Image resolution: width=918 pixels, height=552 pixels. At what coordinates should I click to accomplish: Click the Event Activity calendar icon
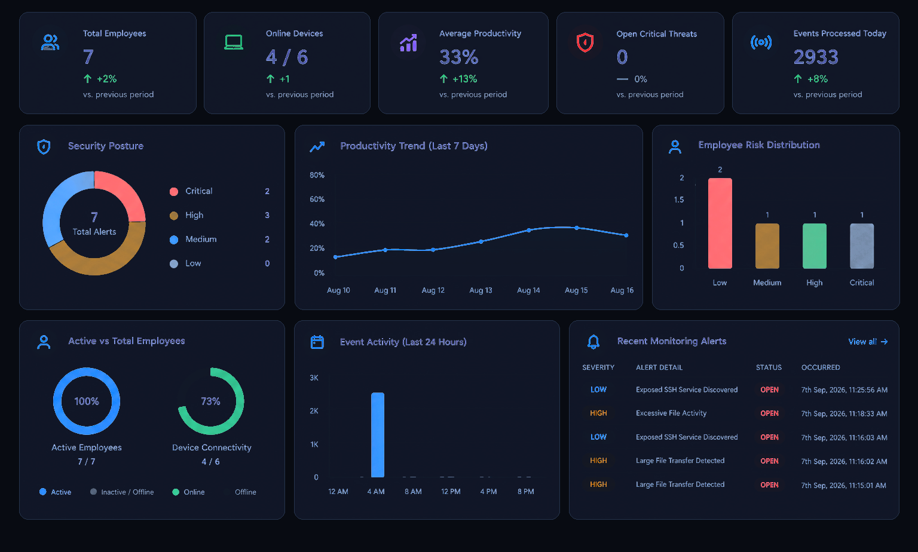point(317,342)
